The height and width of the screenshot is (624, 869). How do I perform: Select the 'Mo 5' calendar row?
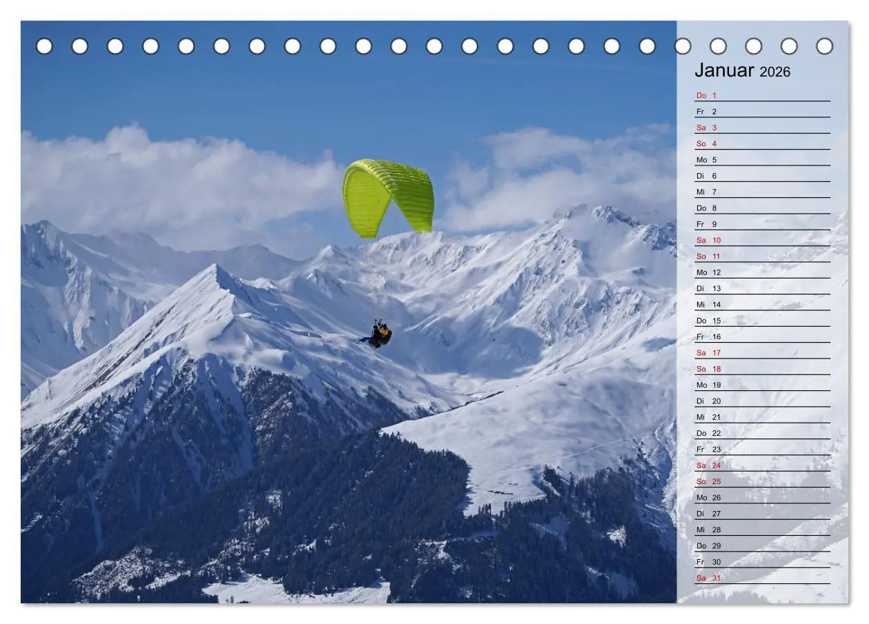tap(762, 159)
